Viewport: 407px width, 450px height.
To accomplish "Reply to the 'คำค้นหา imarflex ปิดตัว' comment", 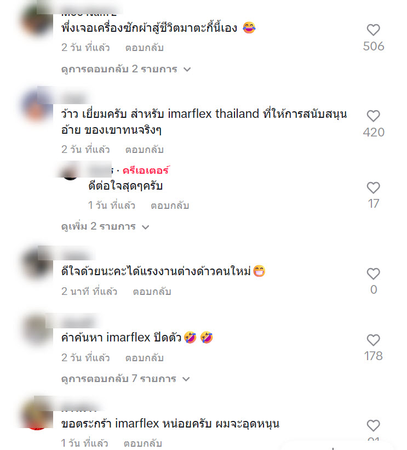I will pyautogui.click(x=144, y=358).
